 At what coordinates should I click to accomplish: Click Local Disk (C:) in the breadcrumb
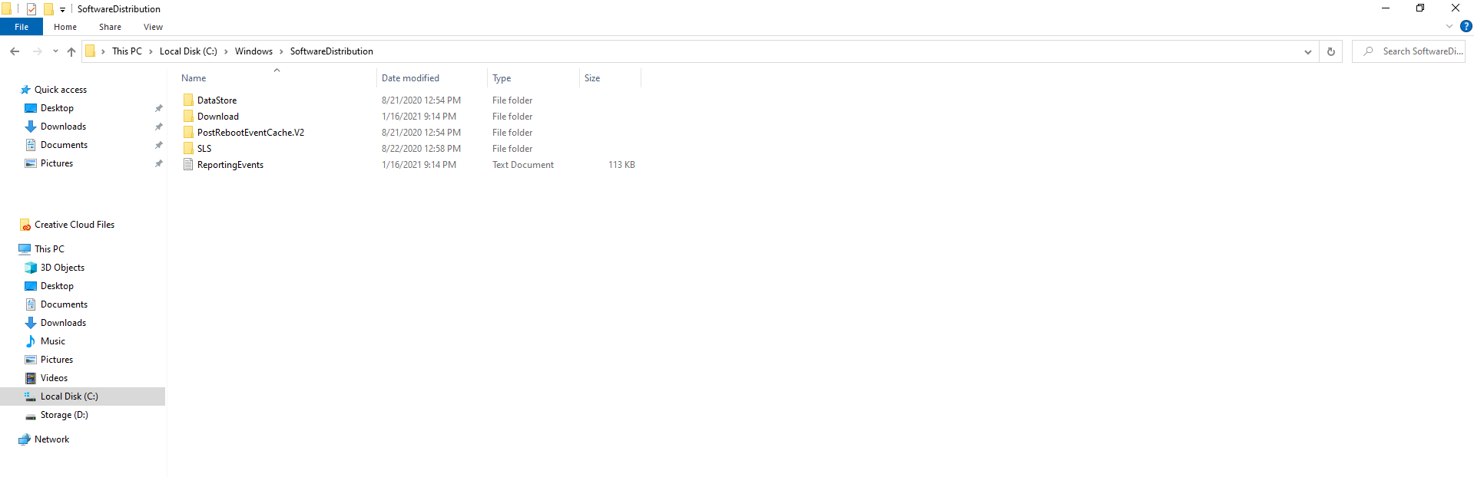[188, 51]
